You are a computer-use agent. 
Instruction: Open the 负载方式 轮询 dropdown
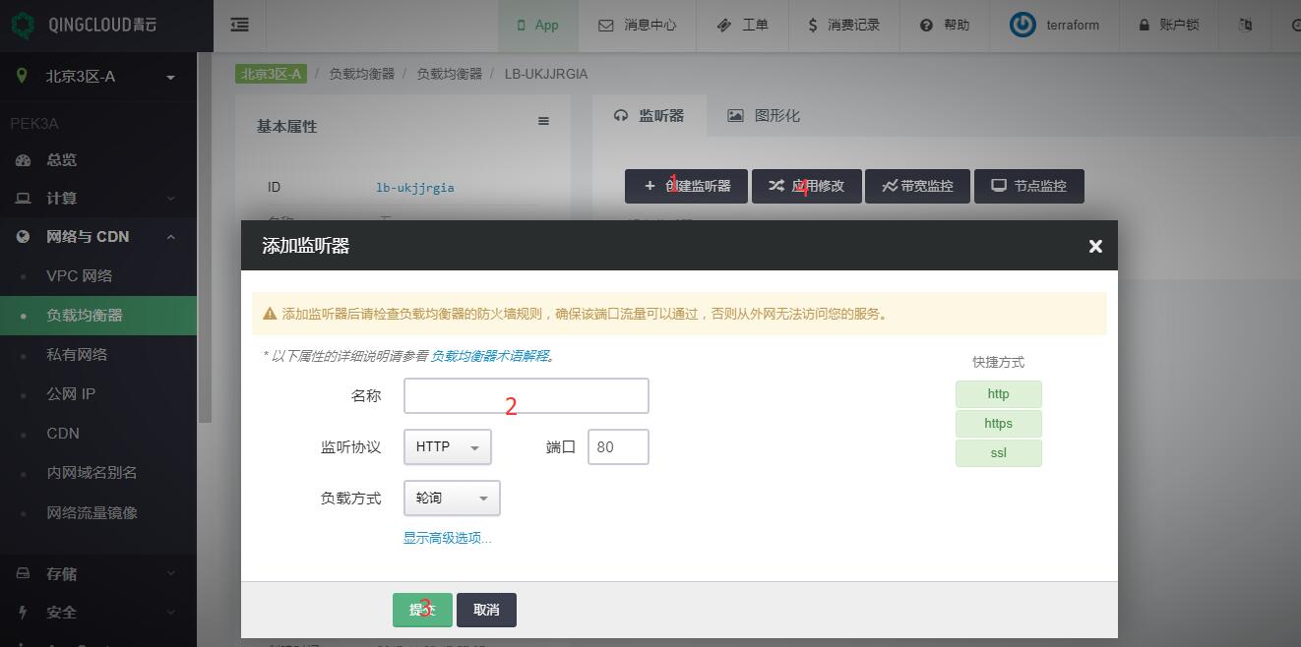[452, 499]
